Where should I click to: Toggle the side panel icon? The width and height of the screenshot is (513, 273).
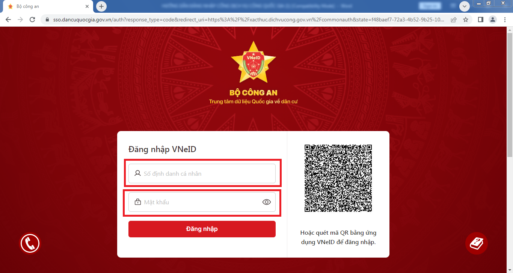coord(480,20)
